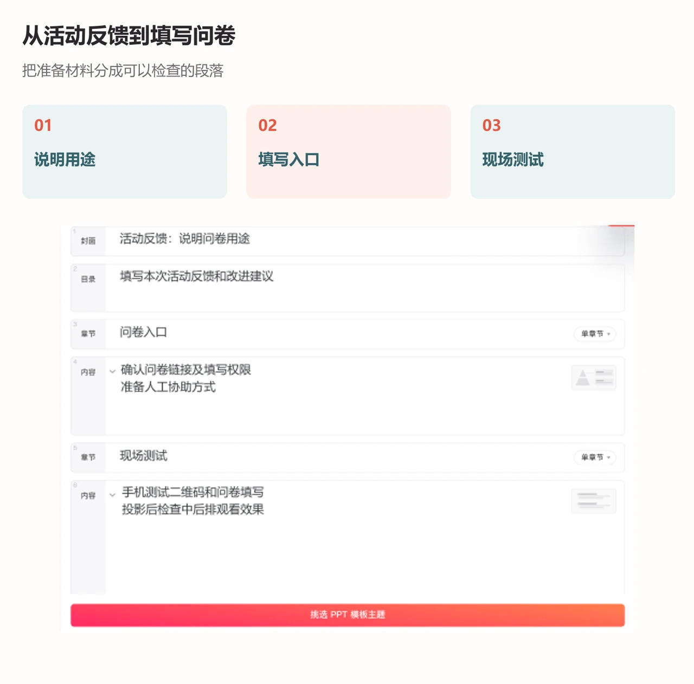Screen dimensions: 694x684
Task: Select layout thumbnail beside 手机测试二维码和问卷填写
Action: point(594,501)
